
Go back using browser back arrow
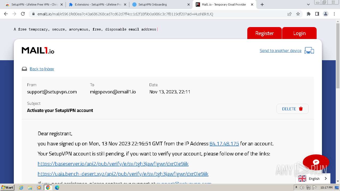(x=6, y=14)
